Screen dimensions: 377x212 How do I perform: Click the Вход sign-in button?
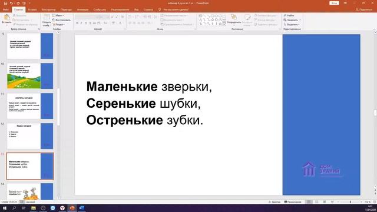tap(334, 3)
